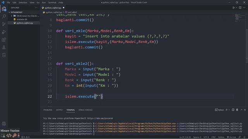Image resolution: width=248 pixels, height=139 pixels.
Task: Click 'Km = int(input("Km : "))' line
Action: tap(91, 86)
